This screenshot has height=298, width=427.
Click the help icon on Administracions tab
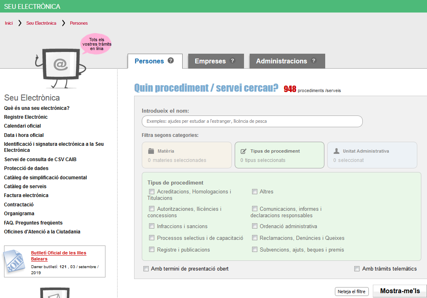313,61
